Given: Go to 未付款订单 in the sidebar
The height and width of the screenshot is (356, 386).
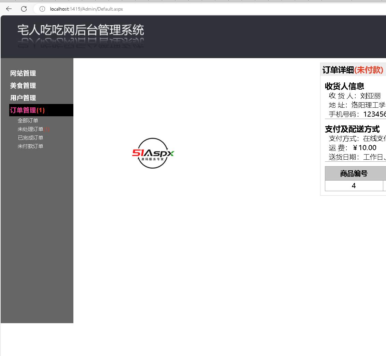Looking at the screenshot, I should 30,146.
